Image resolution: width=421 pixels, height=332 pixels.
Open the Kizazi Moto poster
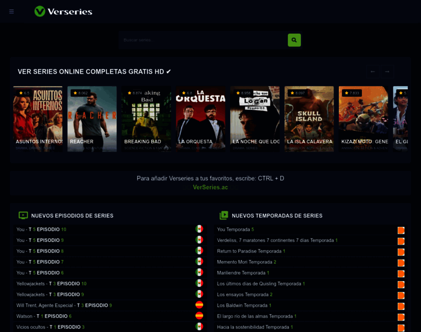[363, 119]
